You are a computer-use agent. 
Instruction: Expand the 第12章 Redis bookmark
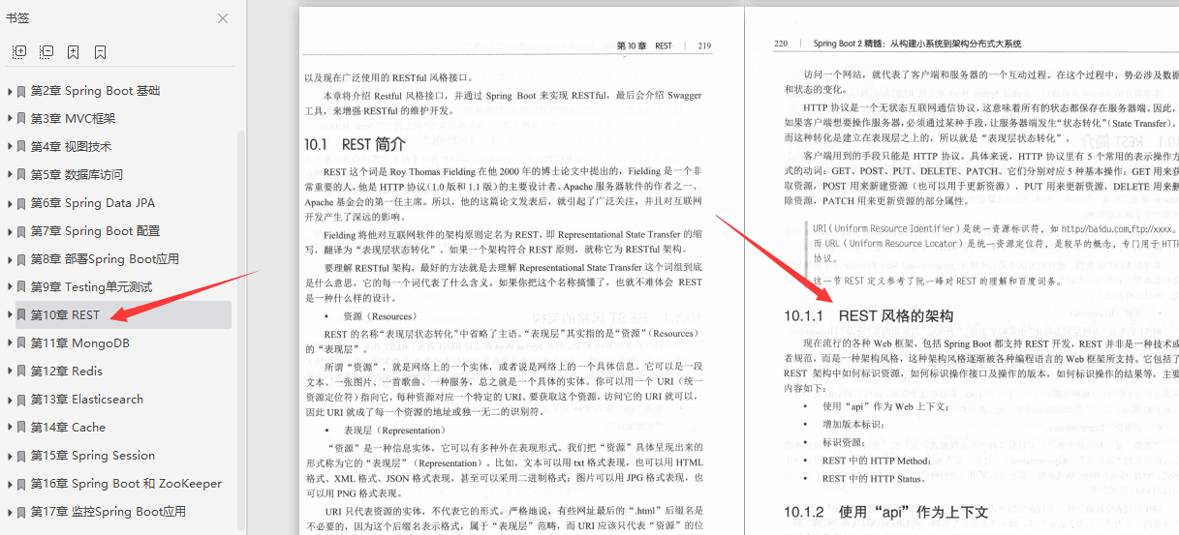(x=9, y=372)
